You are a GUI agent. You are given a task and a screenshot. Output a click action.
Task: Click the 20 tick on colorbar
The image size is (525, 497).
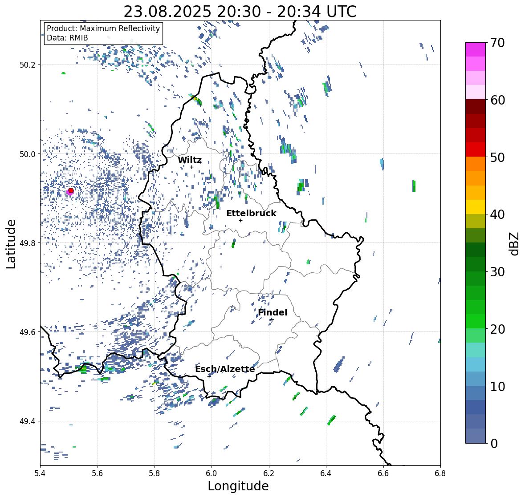[x=497, y=329]
